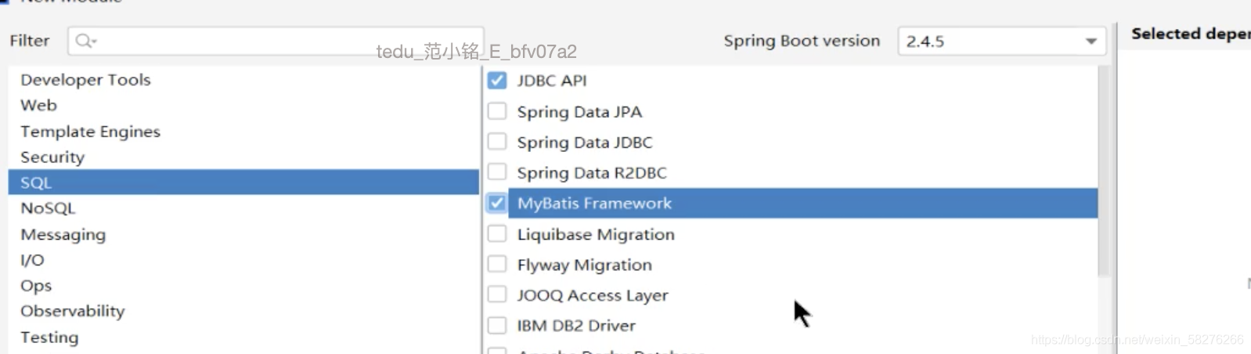
Task: Click the dependency list vertical scrollbar
Action: pos(1104,171)
